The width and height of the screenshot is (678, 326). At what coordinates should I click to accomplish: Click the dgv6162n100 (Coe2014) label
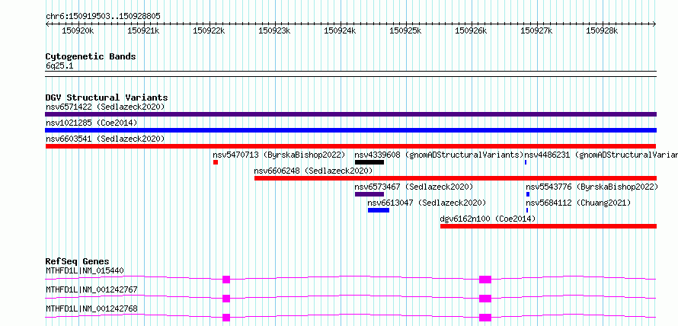point(488,219)
